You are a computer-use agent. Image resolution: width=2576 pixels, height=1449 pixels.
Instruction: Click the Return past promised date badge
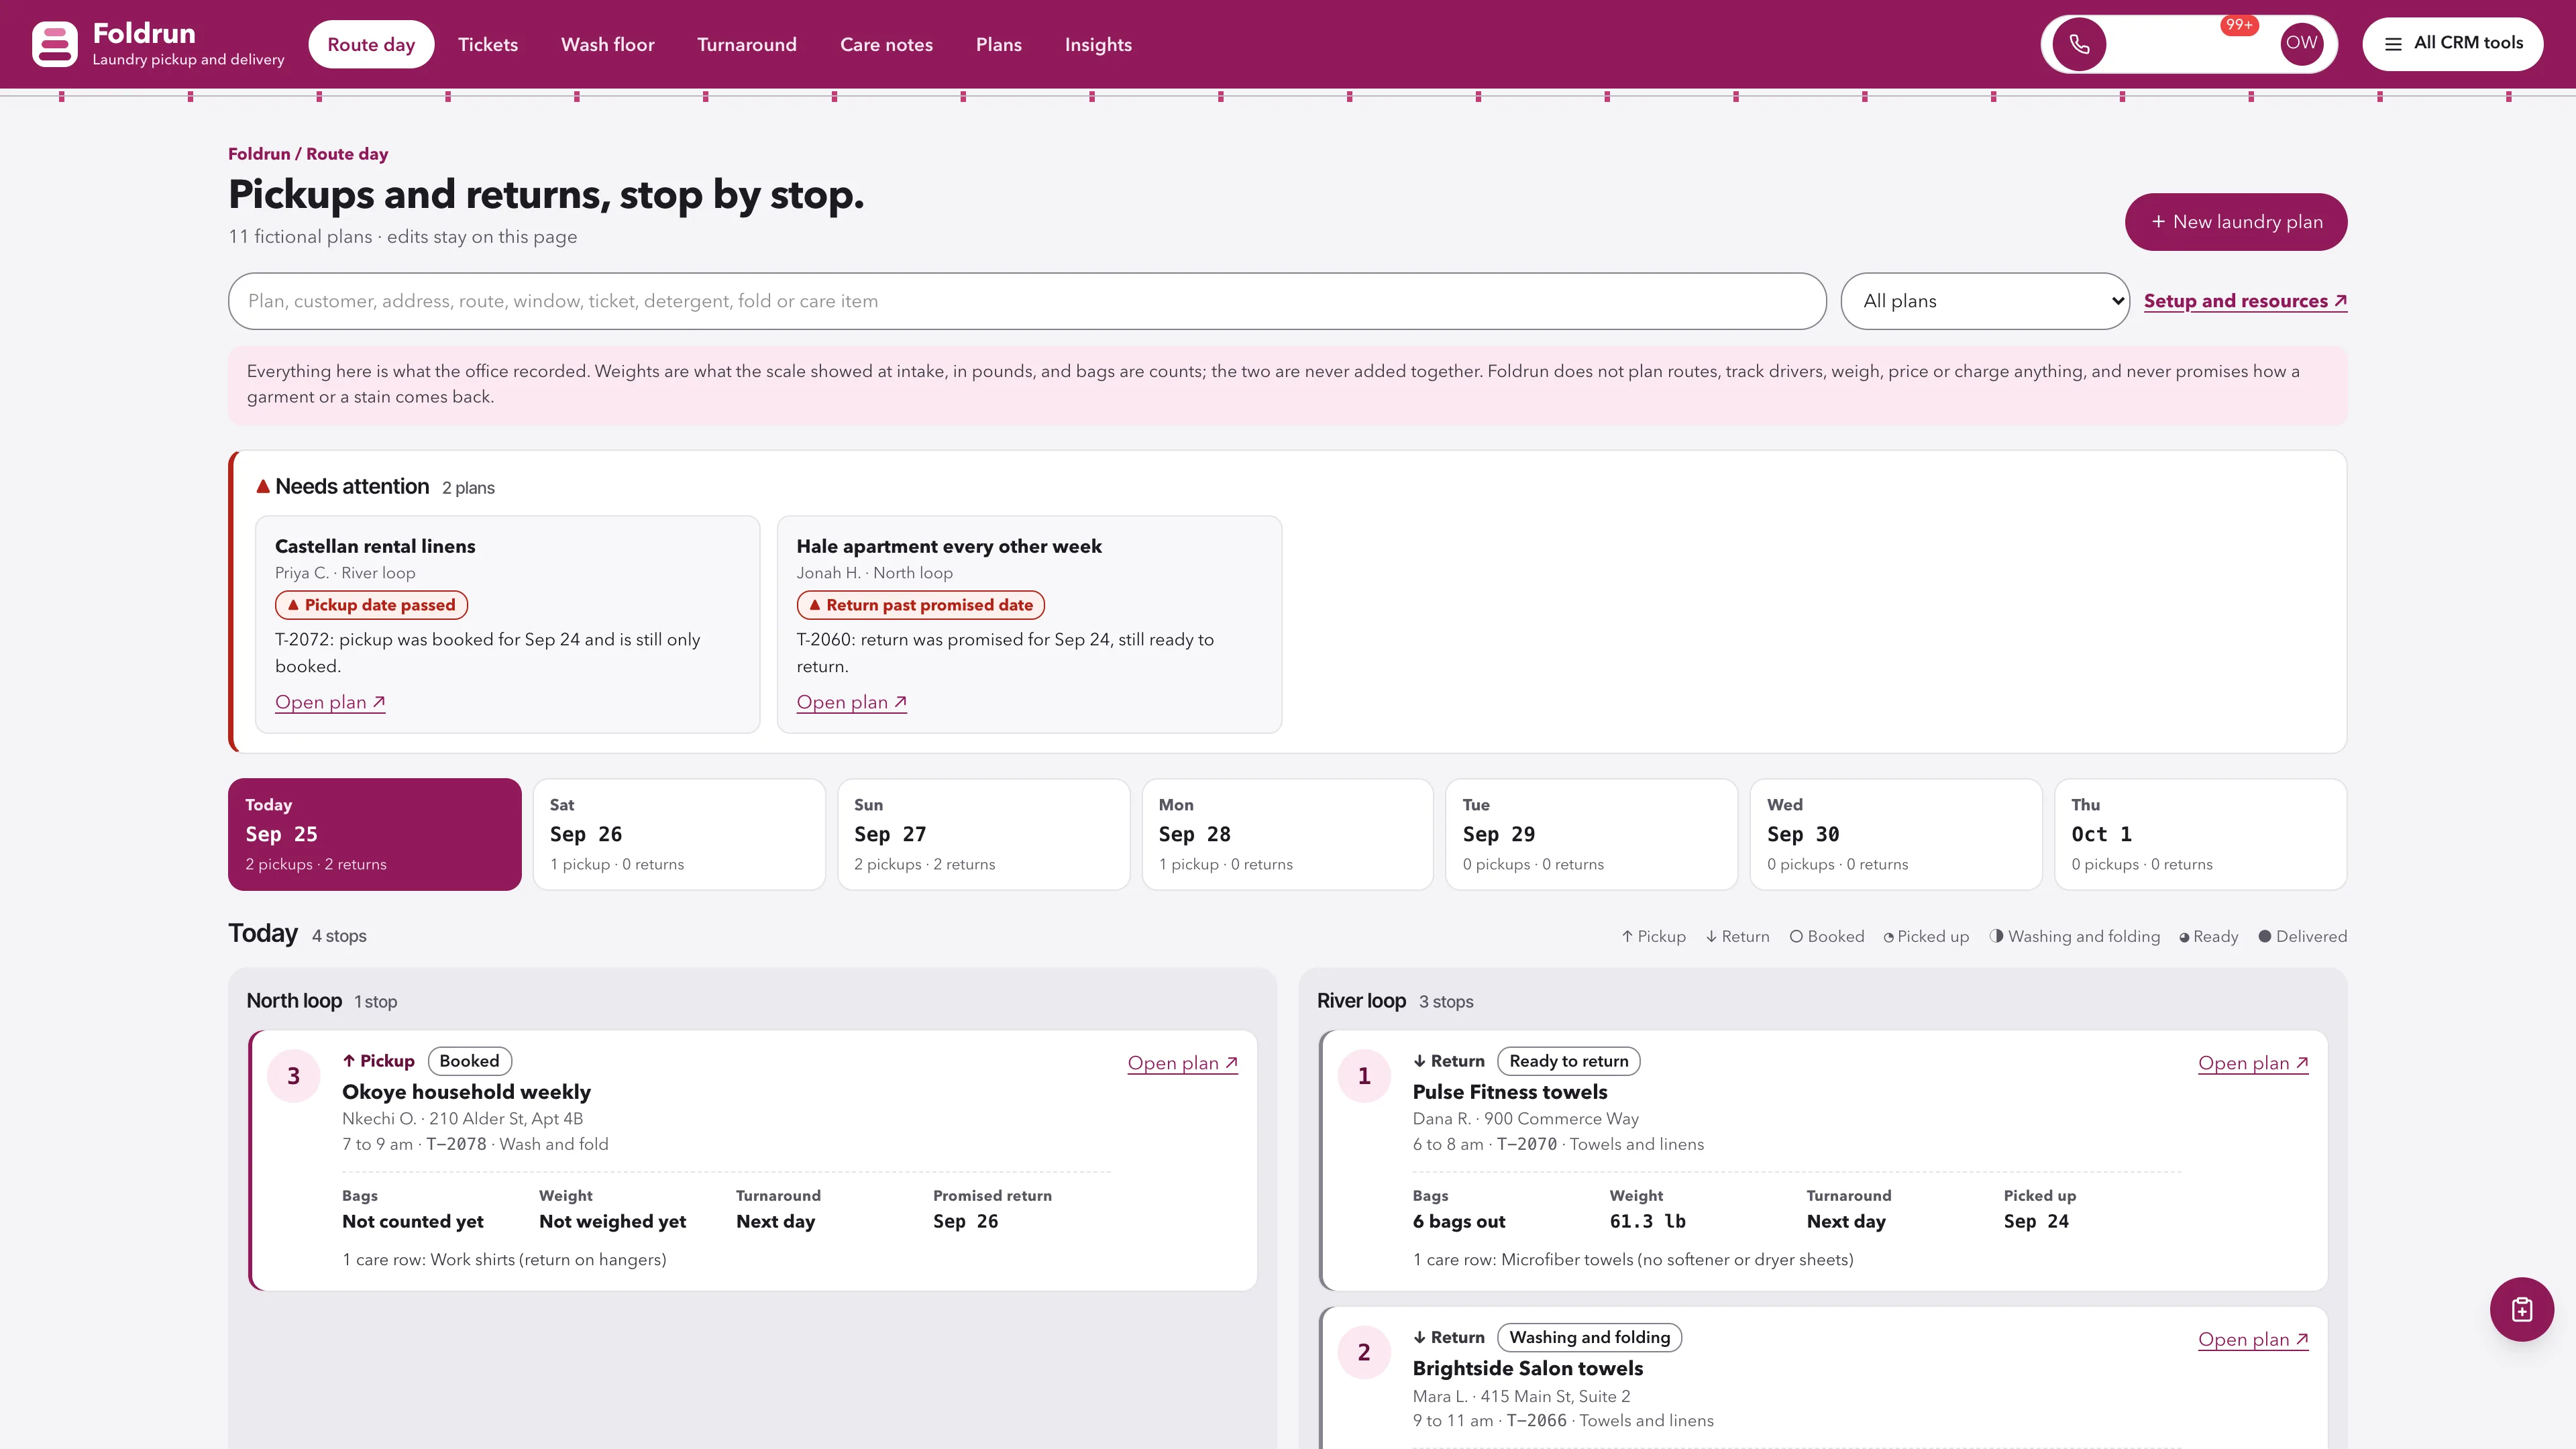tap(920, 605)
